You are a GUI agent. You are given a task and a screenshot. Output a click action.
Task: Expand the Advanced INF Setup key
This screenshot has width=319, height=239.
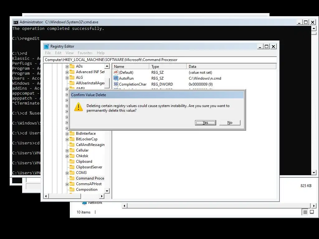tap(67, 72)
